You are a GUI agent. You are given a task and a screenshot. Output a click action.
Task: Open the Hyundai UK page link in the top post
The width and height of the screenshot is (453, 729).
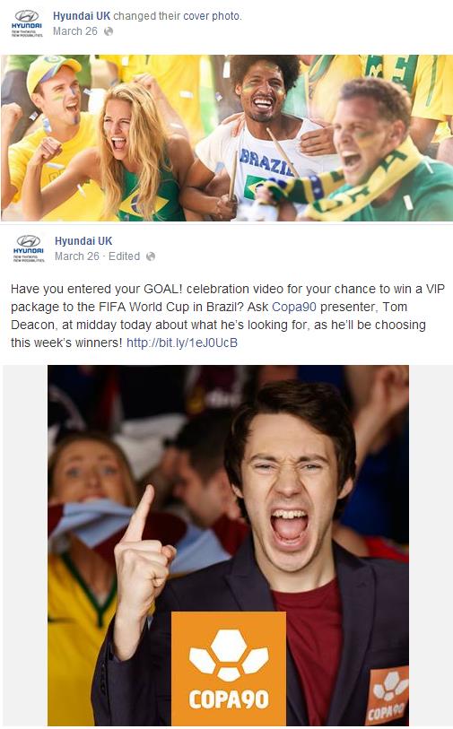(x=82, y=16)
